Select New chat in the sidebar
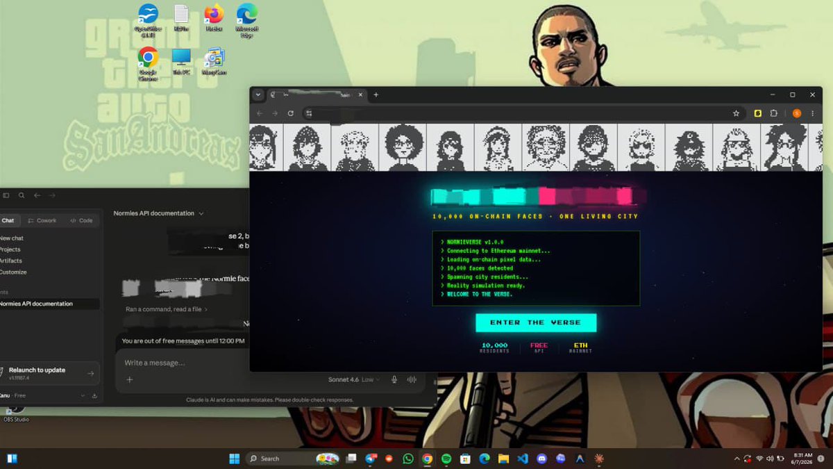The image size is (833, 469). [12, 238]
